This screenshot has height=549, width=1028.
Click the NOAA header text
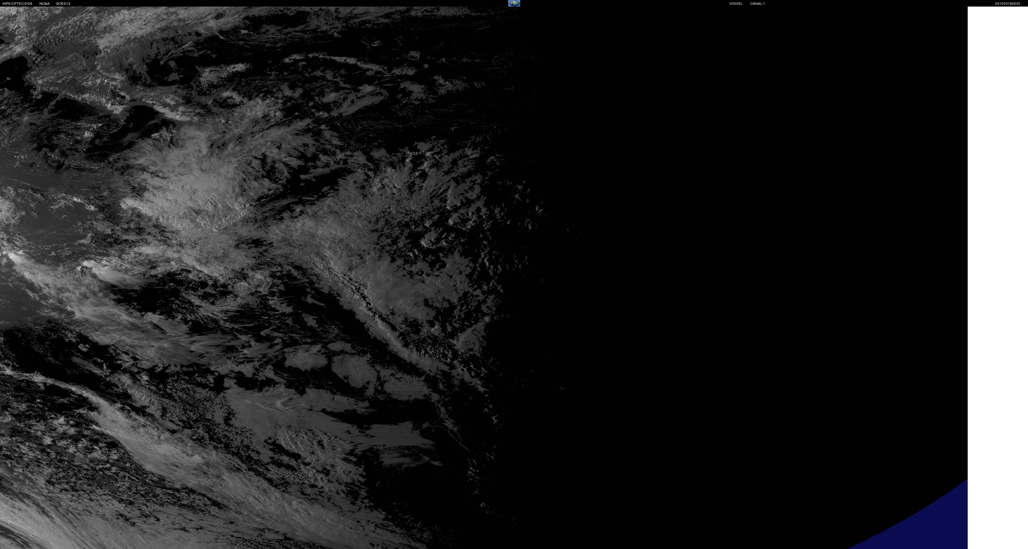44,4
